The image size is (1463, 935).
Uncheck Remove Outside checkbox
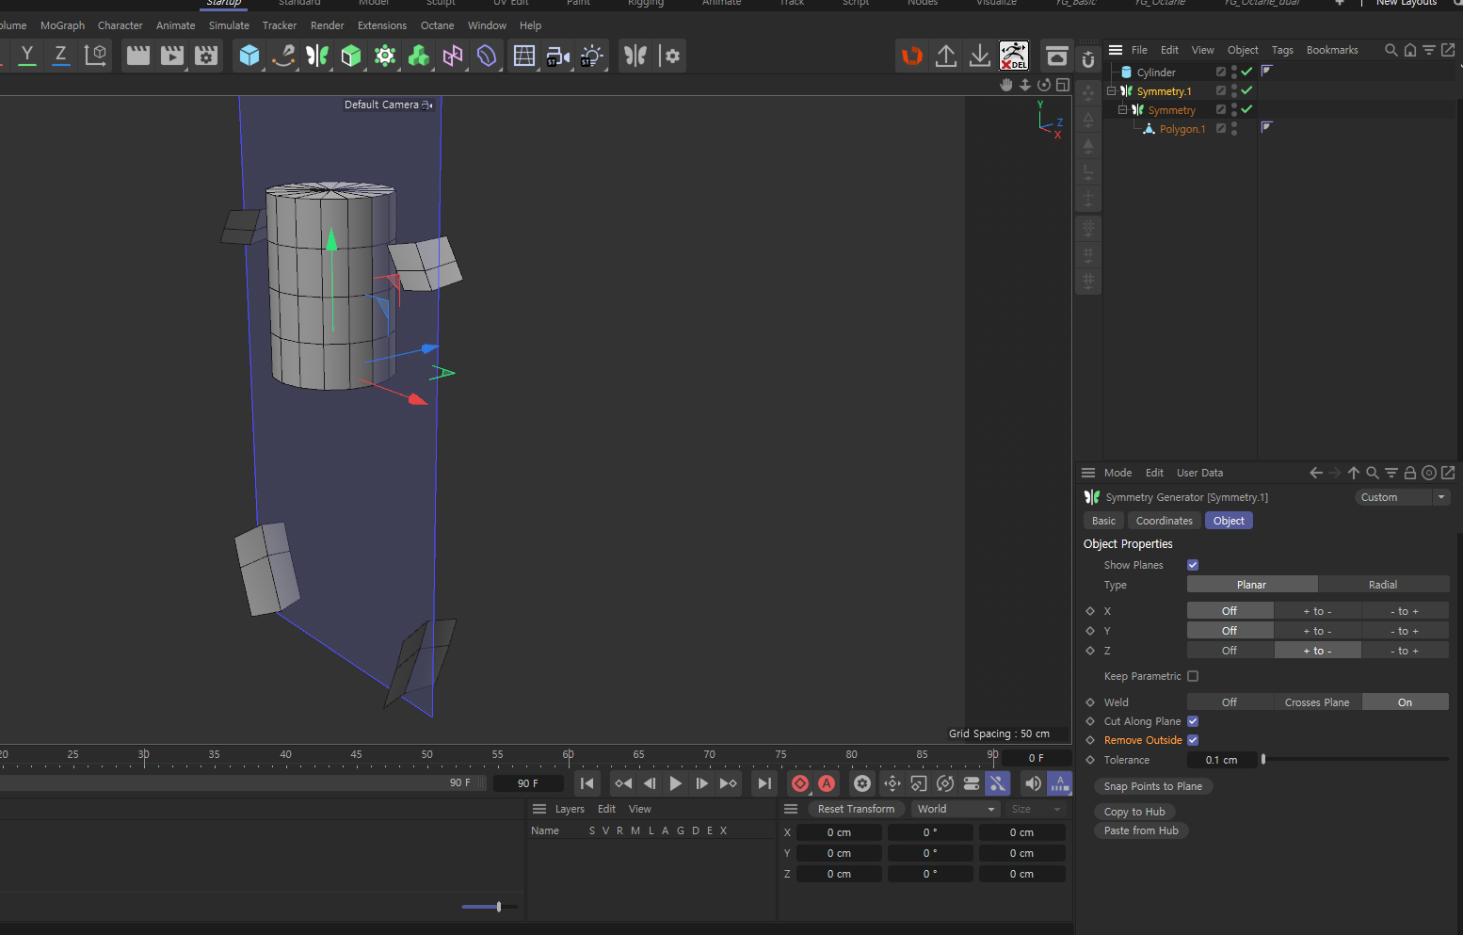click(x=1193, y=740)
